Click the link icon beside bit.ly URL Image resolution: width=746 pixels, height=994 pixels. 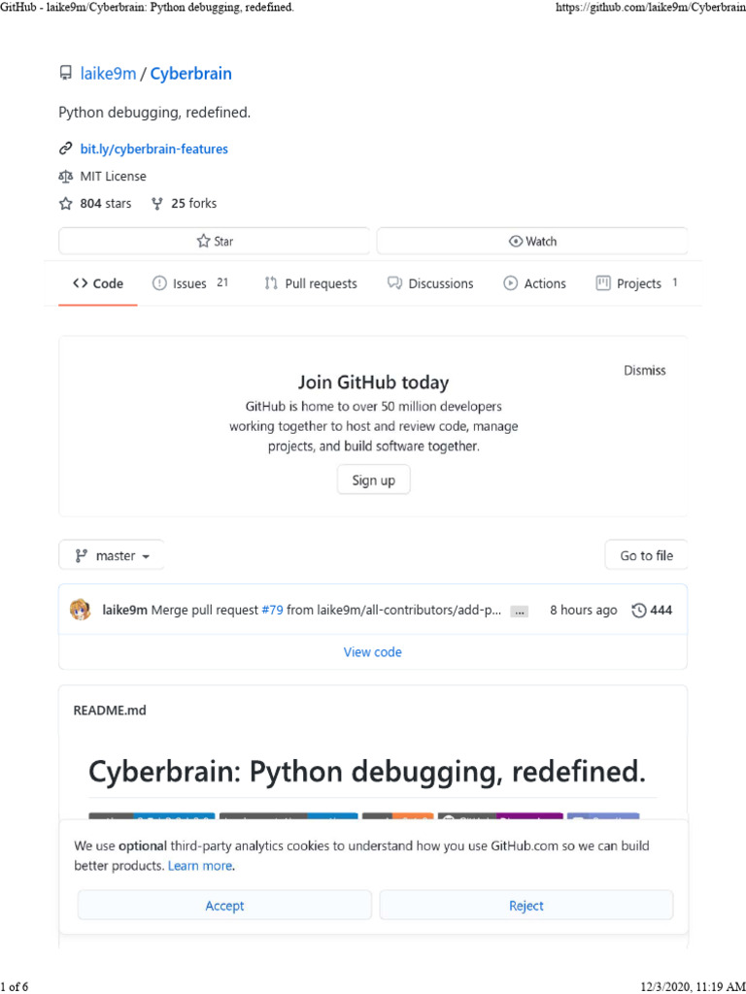65,149
